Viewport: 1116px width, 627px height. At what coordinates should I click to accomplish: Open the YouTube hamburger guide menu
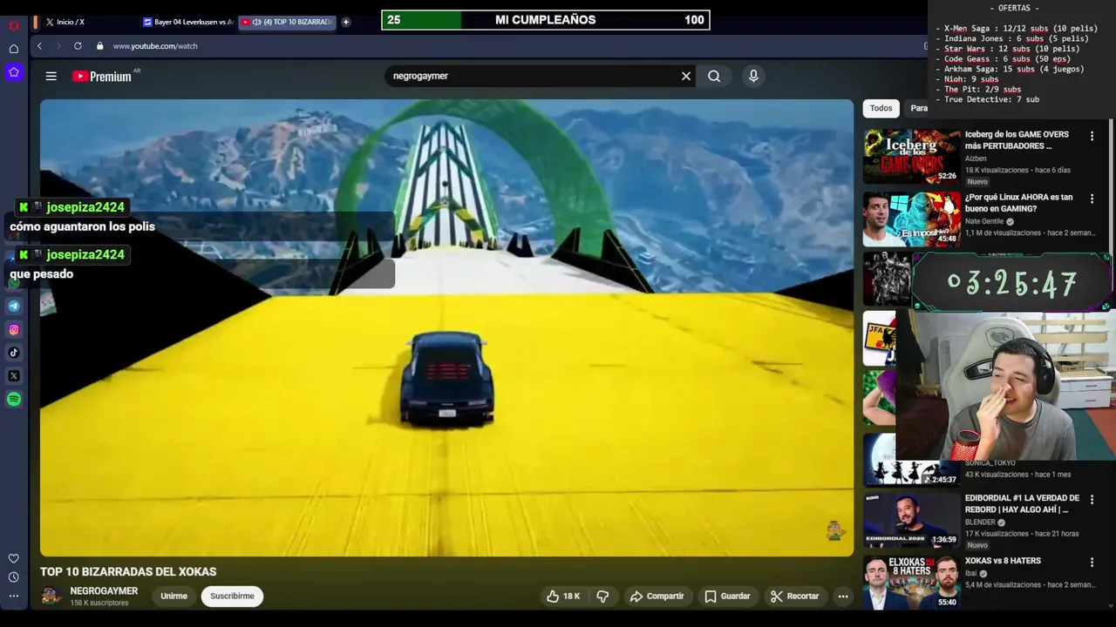tap(51, 77)
